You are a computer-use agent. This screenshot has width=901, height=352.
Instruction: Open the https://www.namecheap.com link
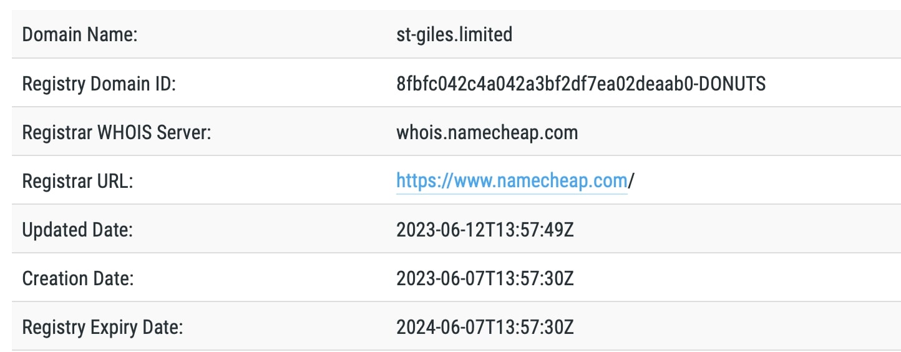coord(512,181)
